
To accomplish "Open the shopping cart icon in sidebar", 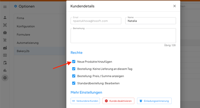I will point(5,40).
